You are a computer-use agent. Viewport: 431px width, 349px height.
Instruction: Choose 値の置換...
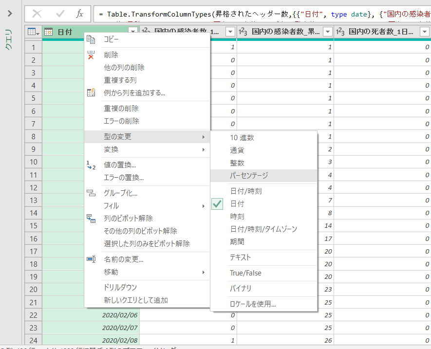(120, 165)
